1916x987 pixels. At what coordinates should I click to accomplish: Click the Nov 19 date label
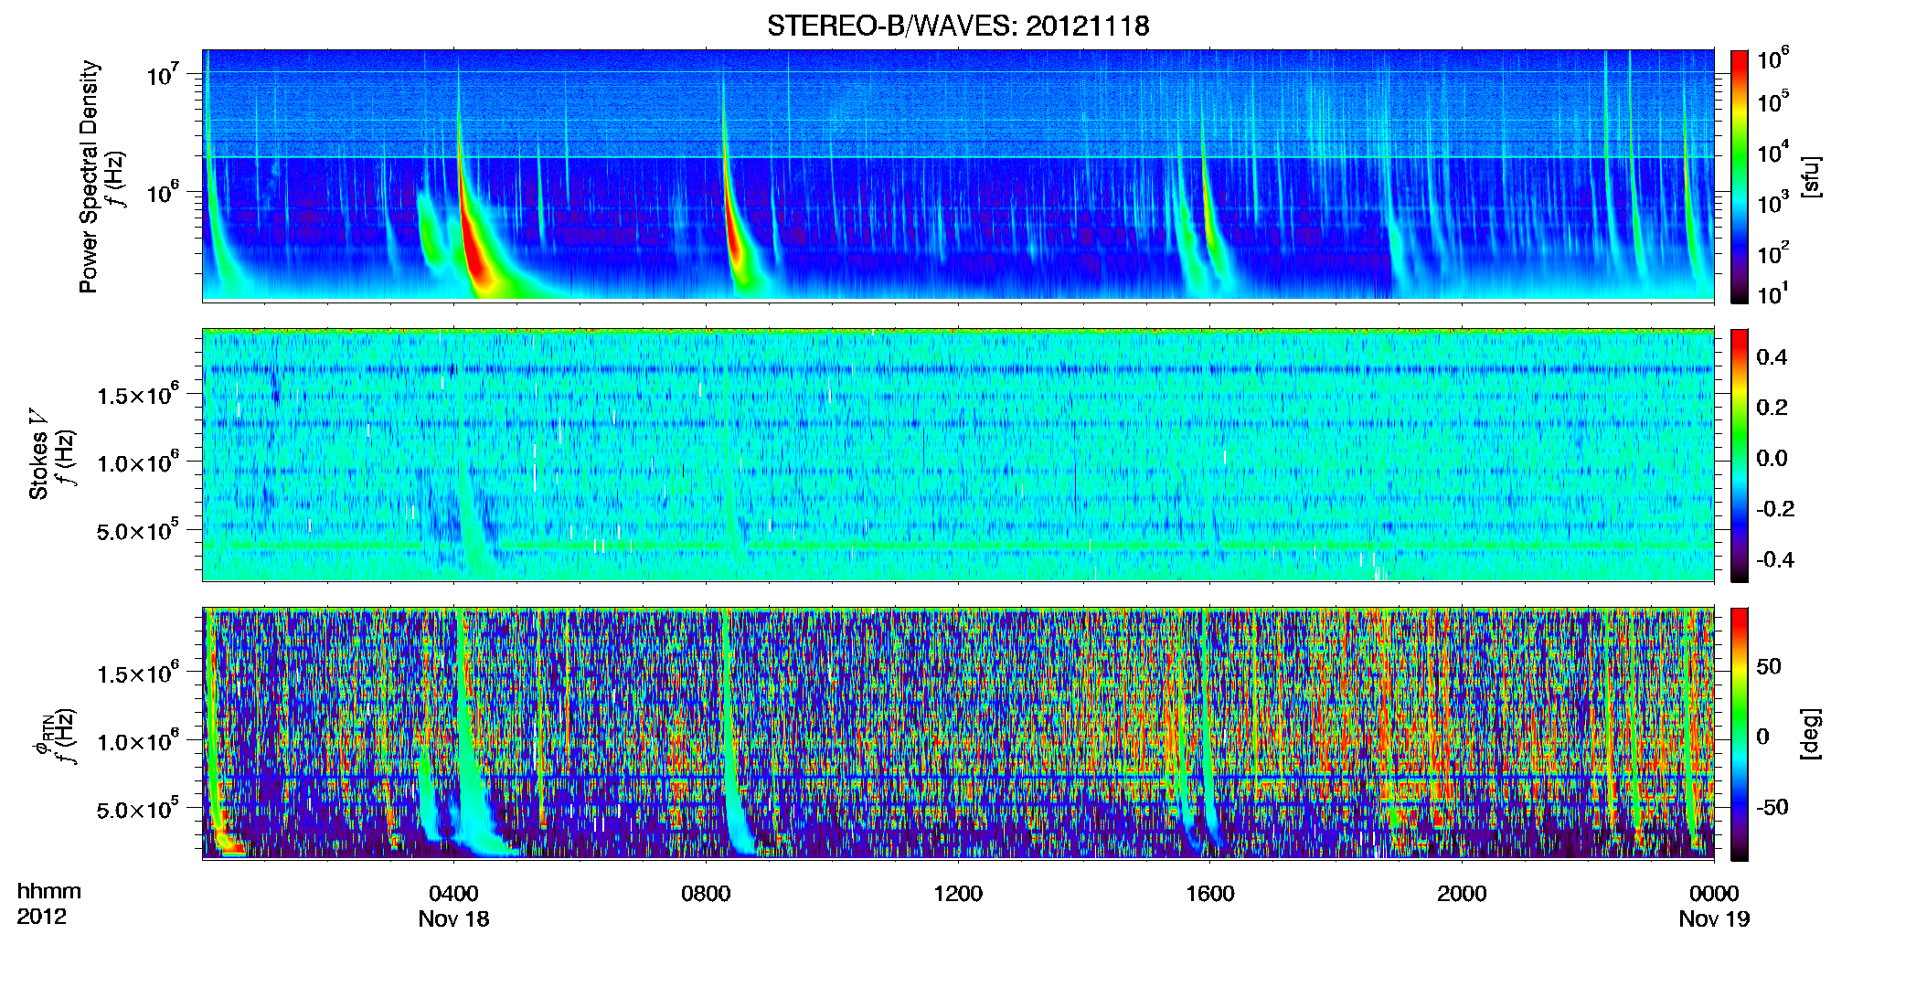click(x=1714, y=919)
